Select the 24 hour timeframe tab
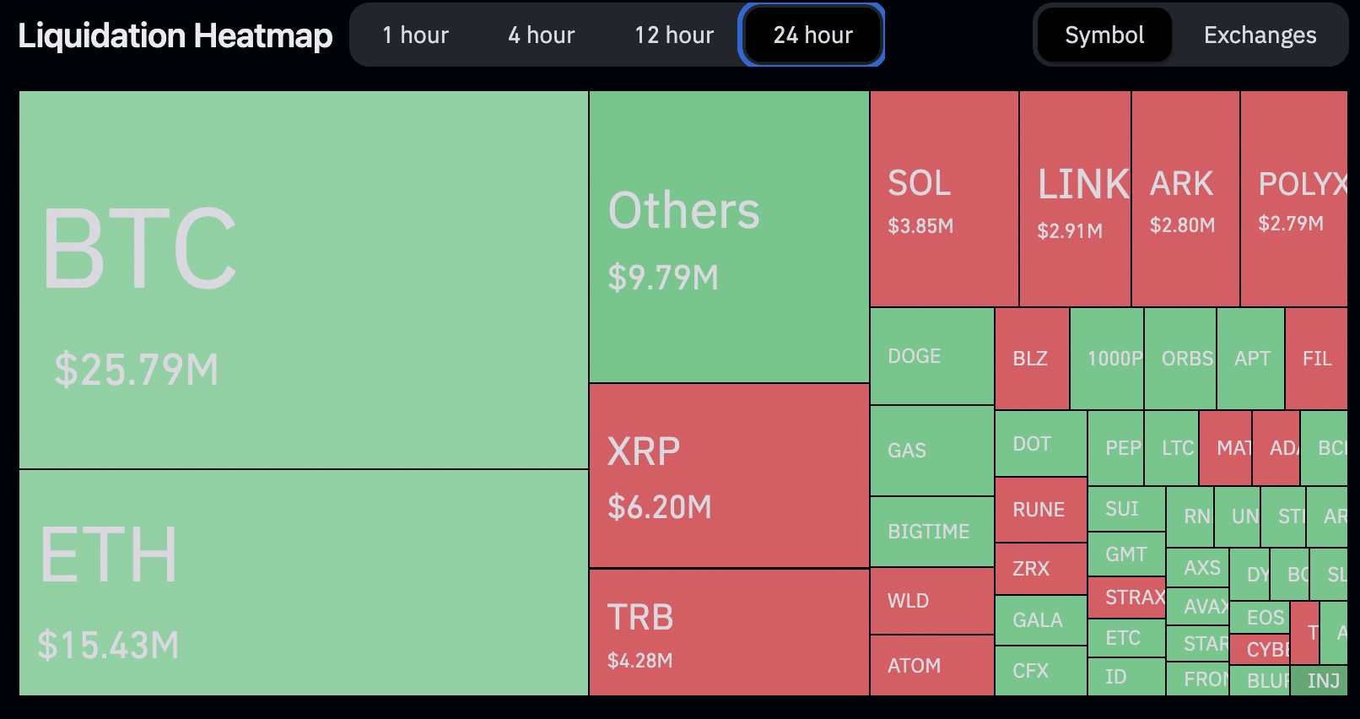The height and width of the screenshot is (719, 1360). 812,35
